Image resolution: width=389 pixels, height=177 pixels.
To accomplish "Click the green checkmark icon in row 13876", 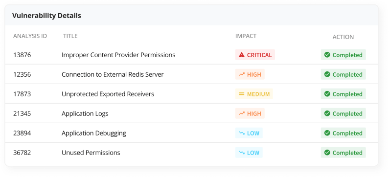I will pyautogui.click(x=327, y=55).
